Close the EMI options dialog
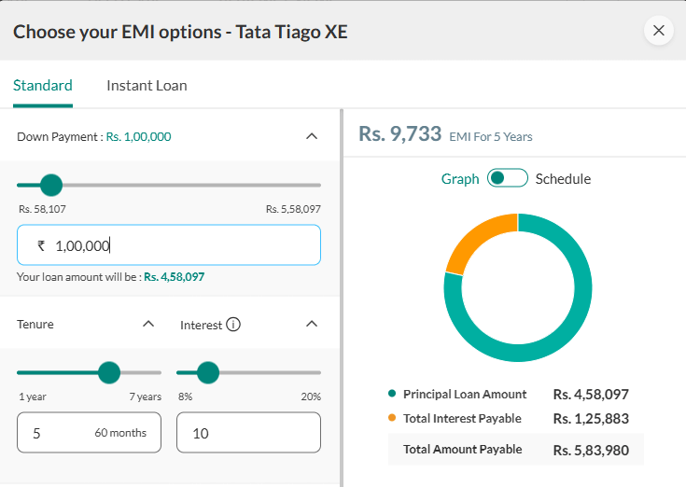 coord(658,31)
